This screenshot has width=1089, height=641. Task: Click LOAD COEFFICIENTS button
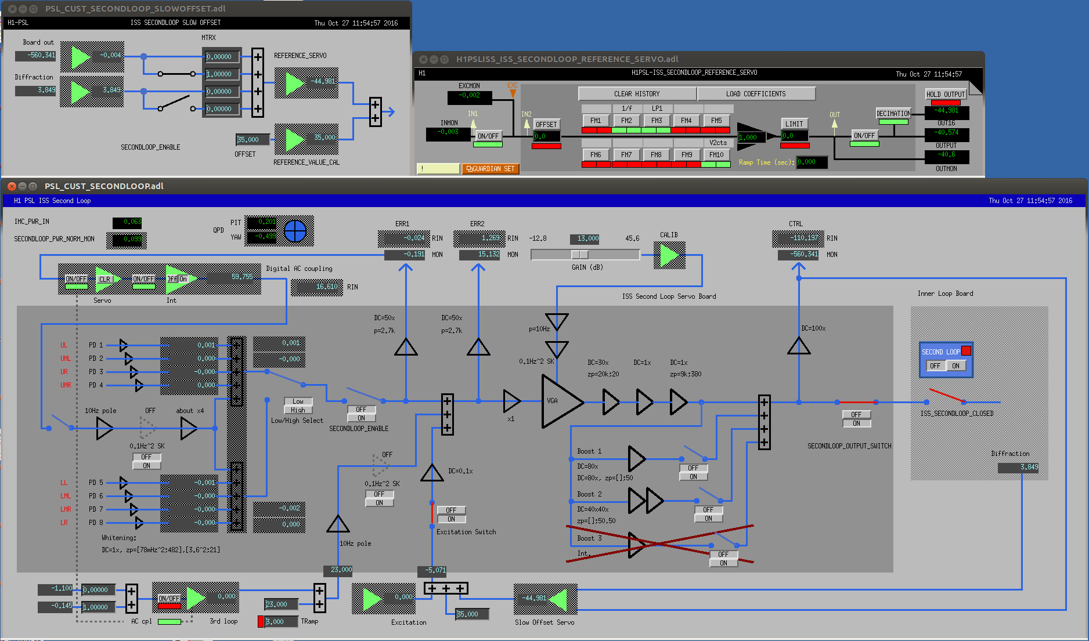[x=756, y=94]
